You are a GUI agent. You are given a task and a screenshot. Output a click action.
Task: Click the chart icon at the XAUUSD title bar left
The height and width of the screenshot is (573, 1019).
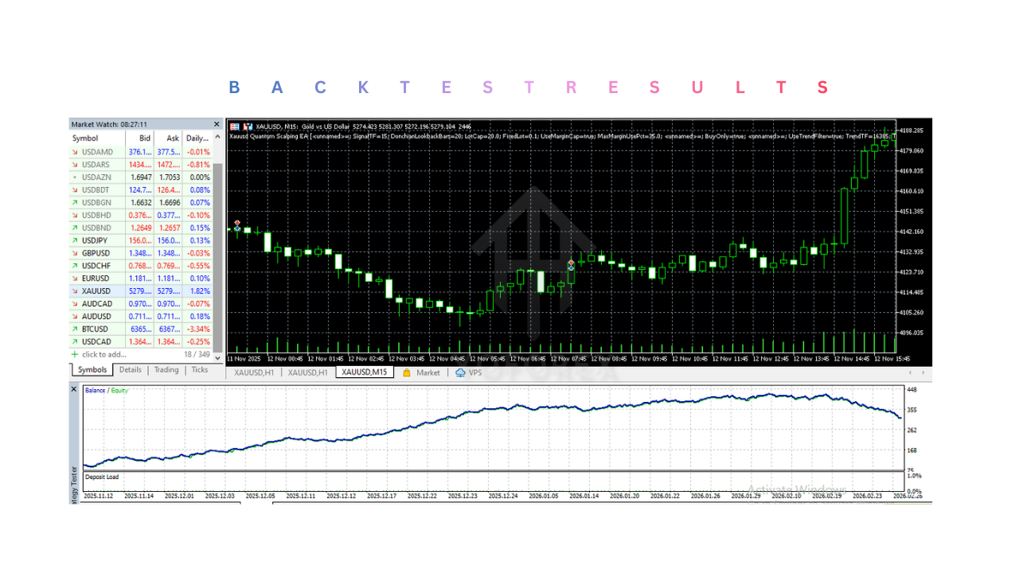[x=235, y=126]
